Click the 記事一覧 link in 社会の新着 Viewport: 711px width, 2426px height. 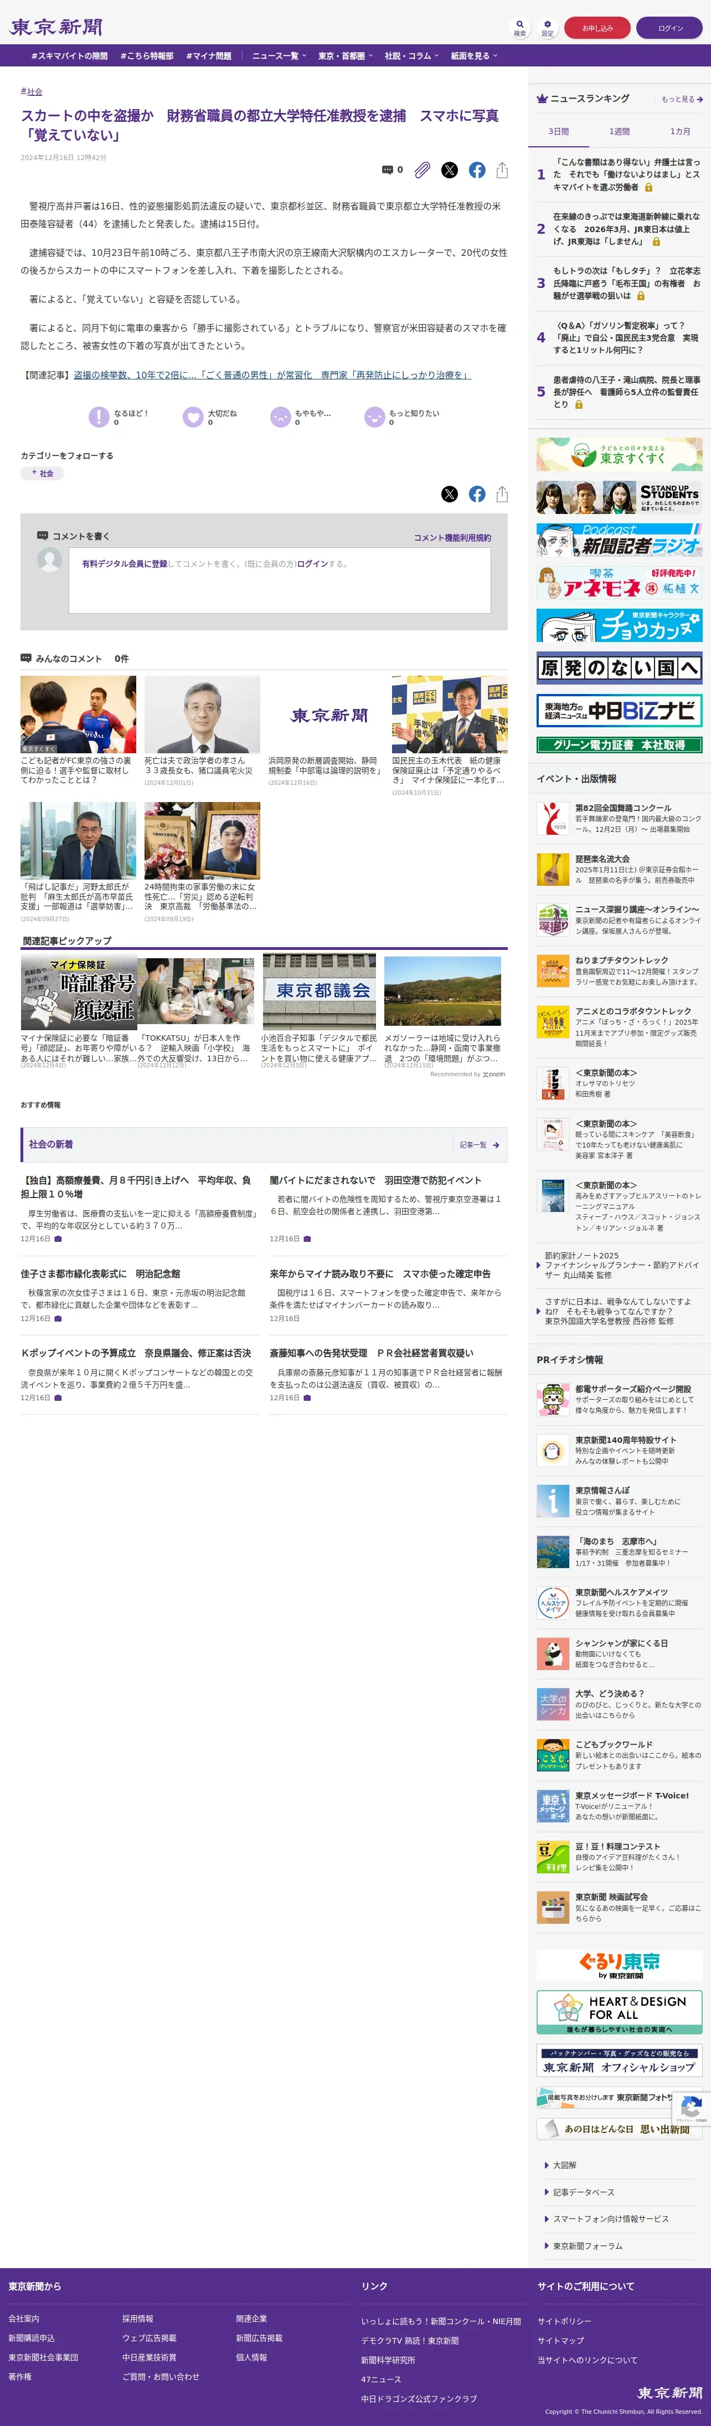pos(480,1144)
